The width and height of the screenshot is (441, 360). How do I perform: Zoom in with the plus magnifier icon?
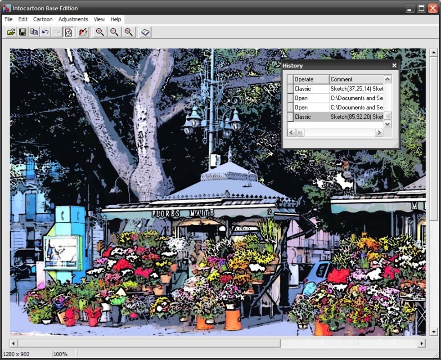[x=100, y=32]
